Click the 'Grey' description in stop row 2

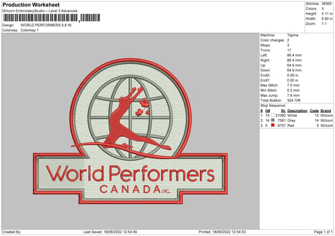point(291,121)
